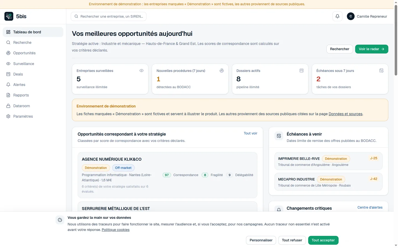Click the J-25 deadline badge

374,158
